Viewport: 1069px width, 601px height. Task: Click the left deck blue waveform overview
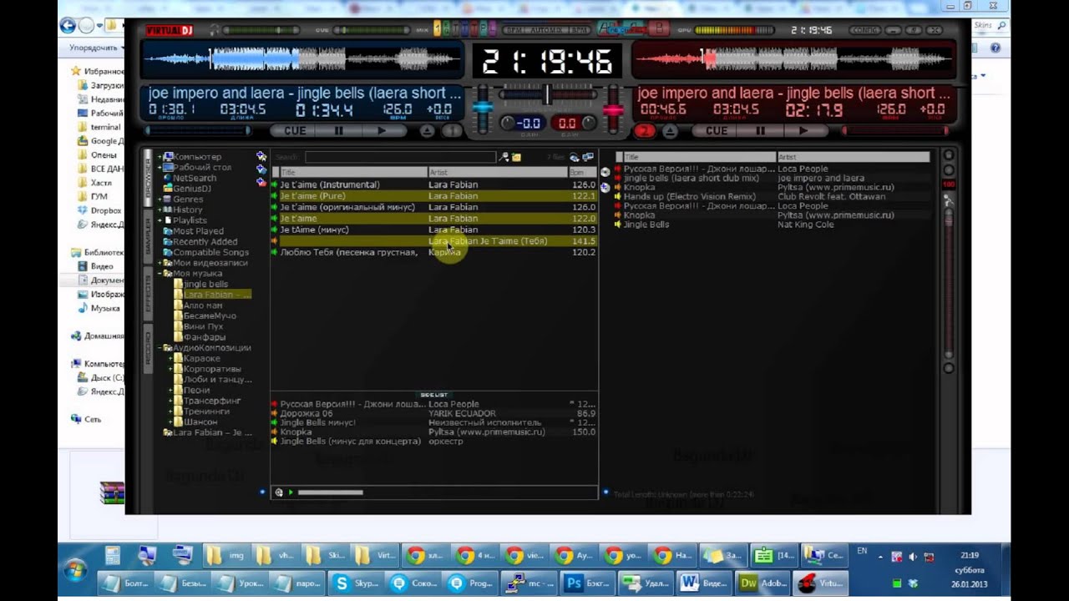[x=301, y=60]
